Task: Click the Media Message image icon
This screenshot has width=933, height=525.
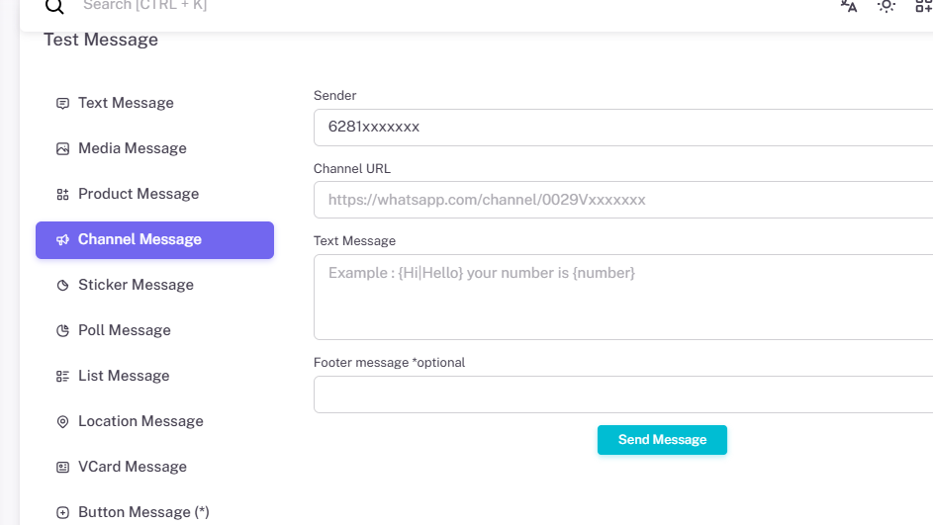Action: [62, 148]
